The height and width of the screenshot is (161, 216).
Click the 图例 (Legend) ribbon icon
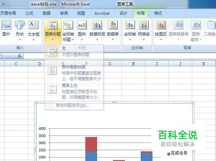(x=82, y=25)
